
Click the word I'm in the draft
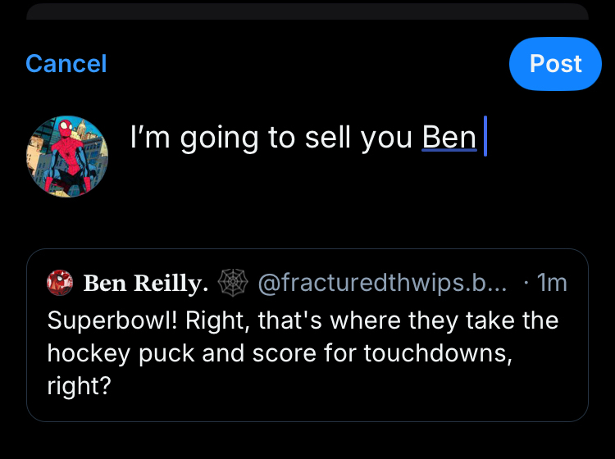[150, 138]
